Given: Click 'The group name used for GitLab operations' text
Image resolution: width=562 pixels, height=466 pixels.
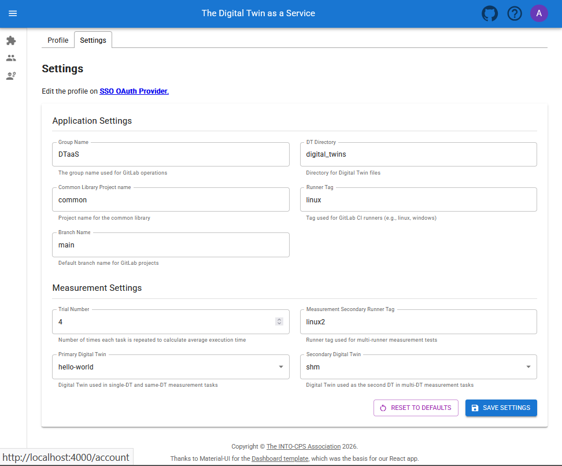Looking at the screenshot, I should click(113, 173).
